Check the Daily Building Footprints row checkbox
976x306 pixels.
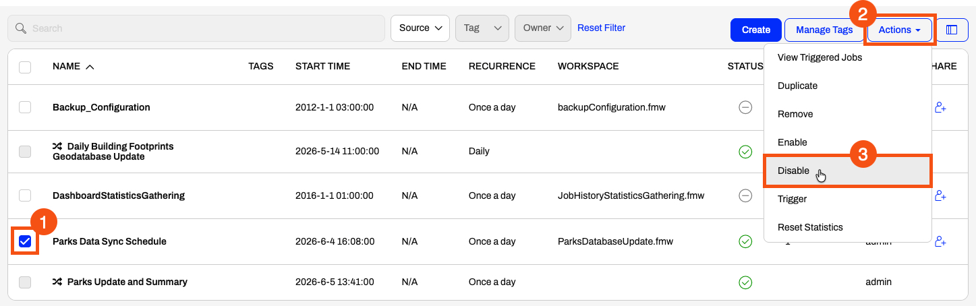[x=25, y=152]
